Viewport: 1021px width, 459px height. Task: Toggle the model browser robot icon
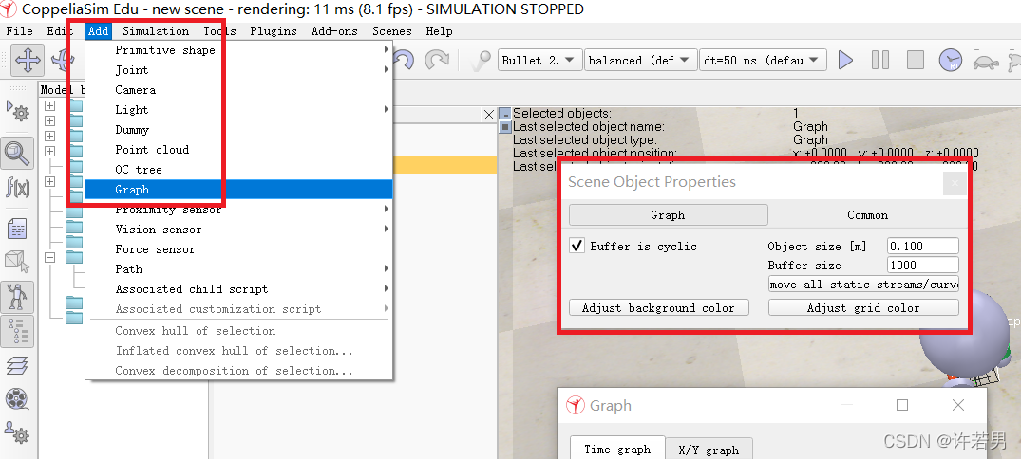tap(18, 298)
